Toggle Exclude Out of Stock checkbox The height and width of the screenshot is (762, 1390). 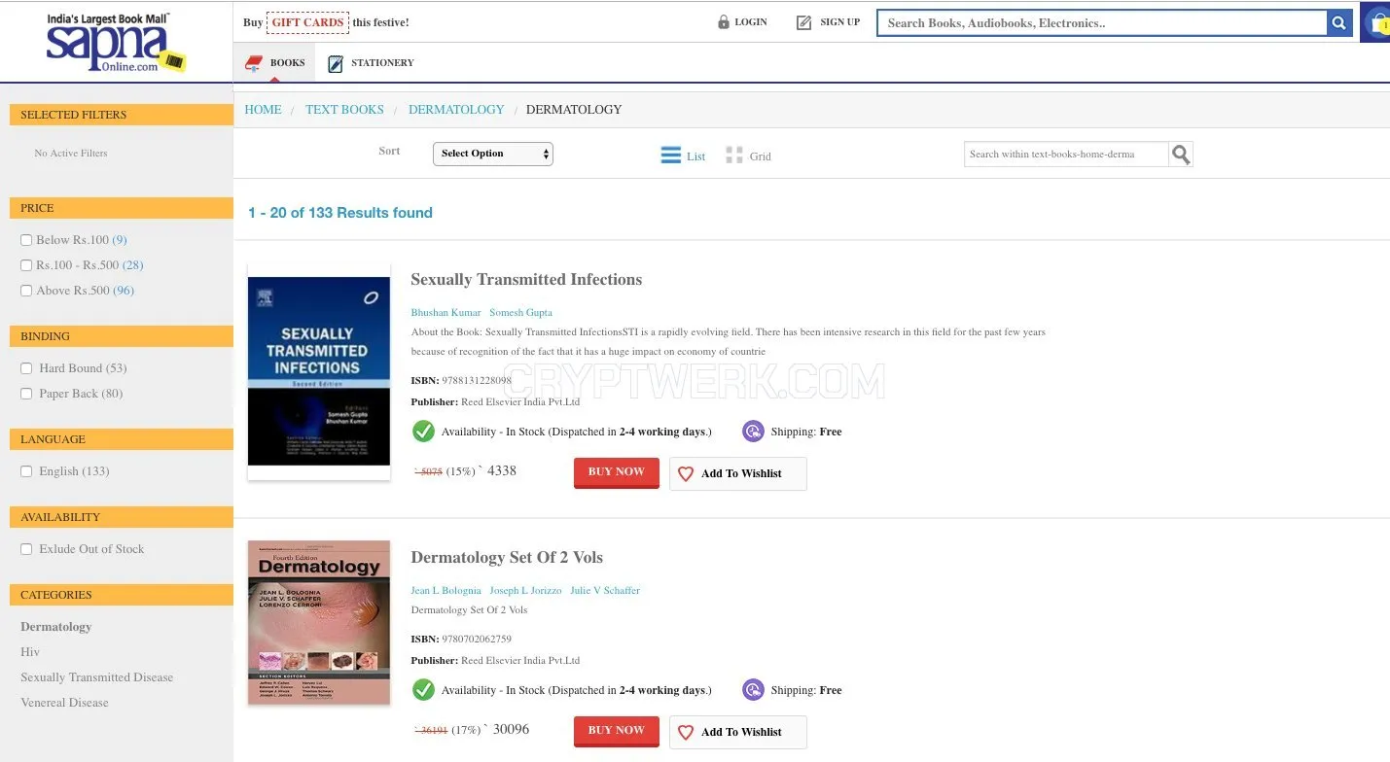26,549
